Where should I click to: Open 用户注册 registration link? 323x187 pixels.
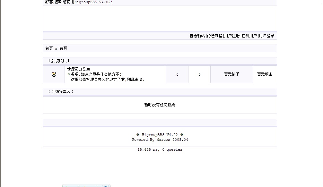point(232,36)
